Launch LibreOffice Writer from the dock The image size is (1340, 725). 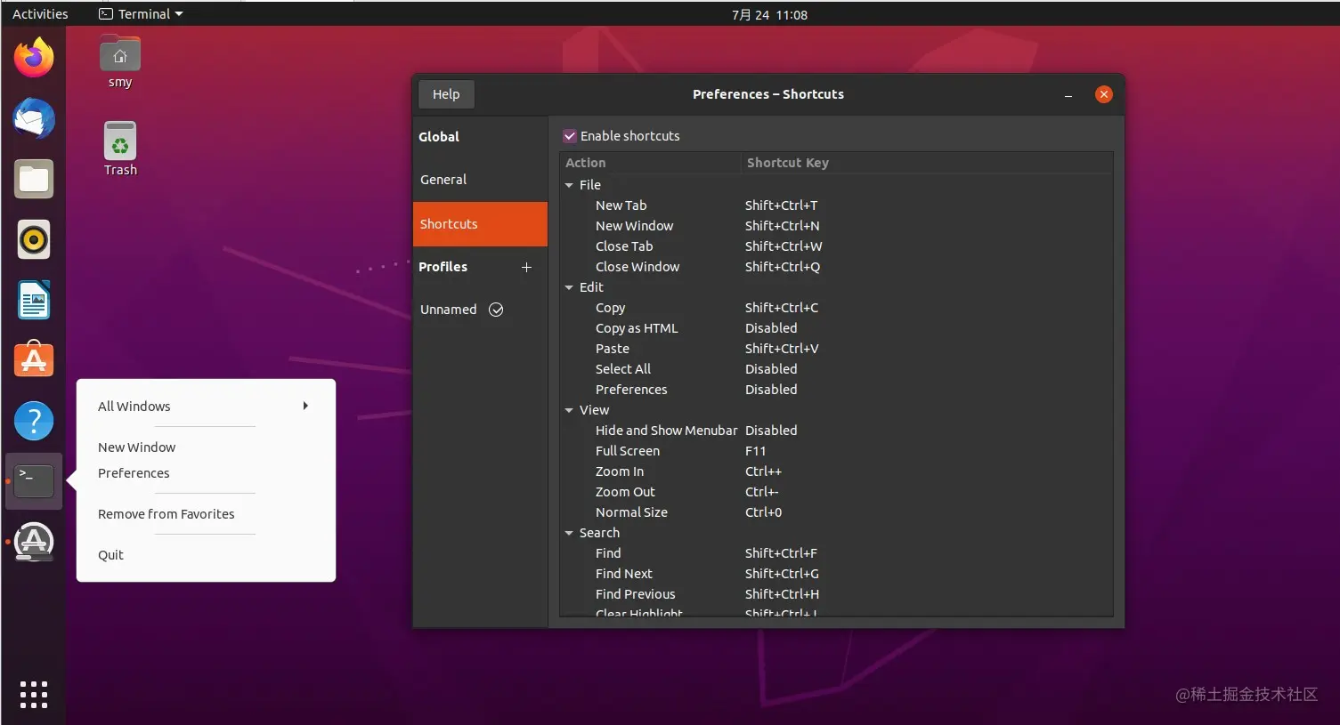(x=34, y=300)
